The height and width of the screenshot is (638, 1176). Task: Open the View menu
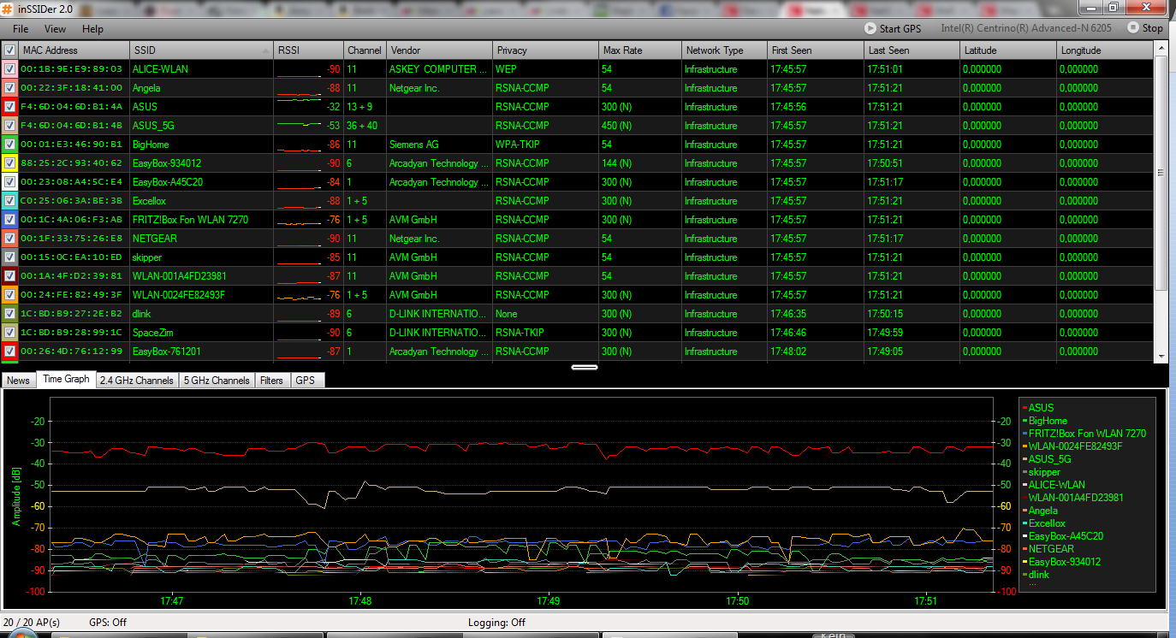55,29
